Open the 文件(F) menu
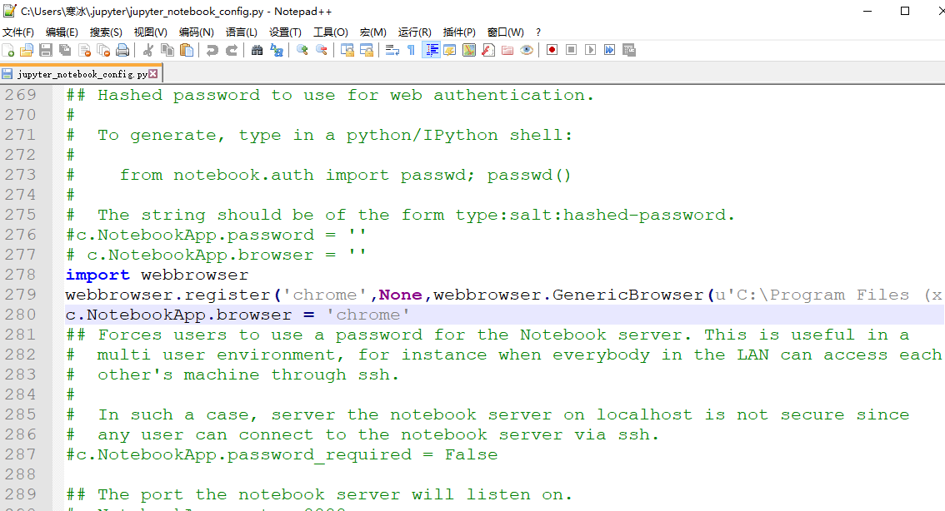The image size is (945, 511). pyautogui.click(x=18, y=32)
